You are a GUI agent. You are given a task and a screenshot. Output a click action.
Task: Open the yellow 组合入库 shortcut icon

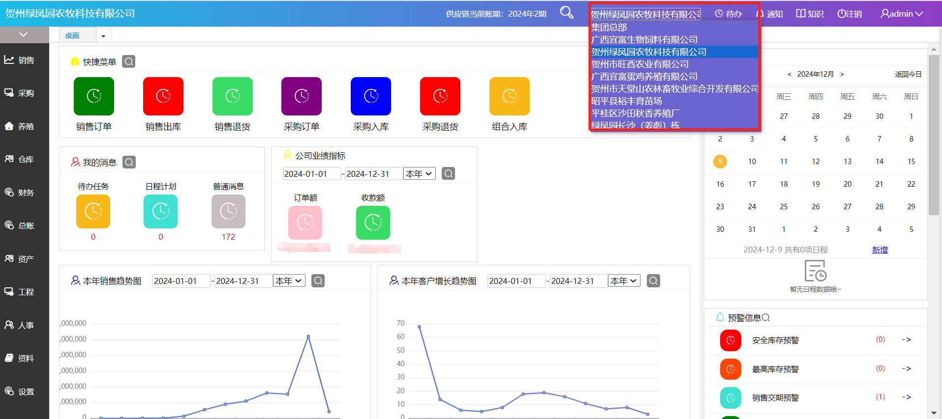509,96
